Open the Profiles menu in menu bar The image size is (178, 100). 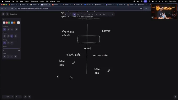pos(42,1)
